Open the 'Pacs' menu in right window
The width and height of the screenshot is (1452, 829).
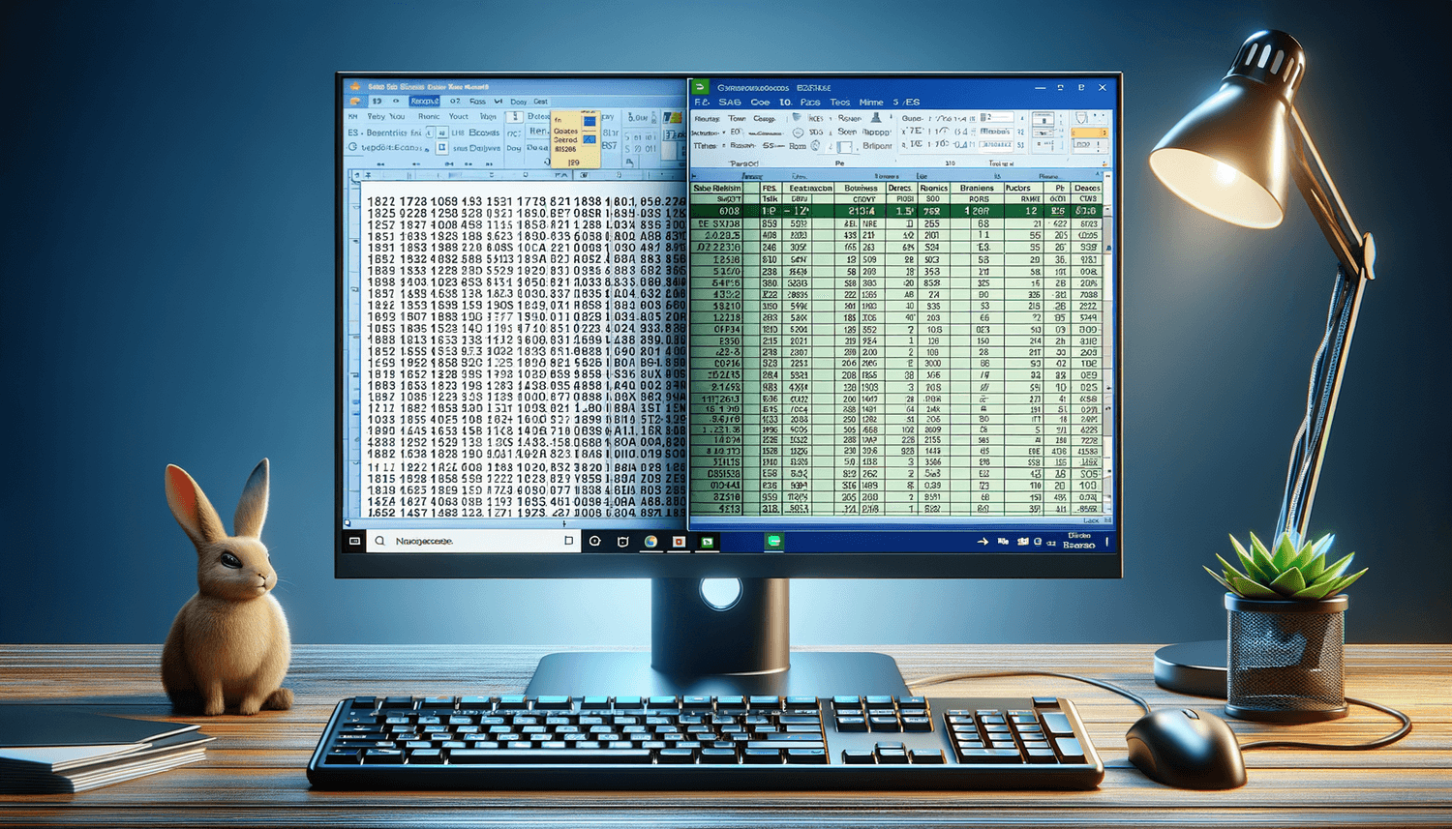[810, 102]
